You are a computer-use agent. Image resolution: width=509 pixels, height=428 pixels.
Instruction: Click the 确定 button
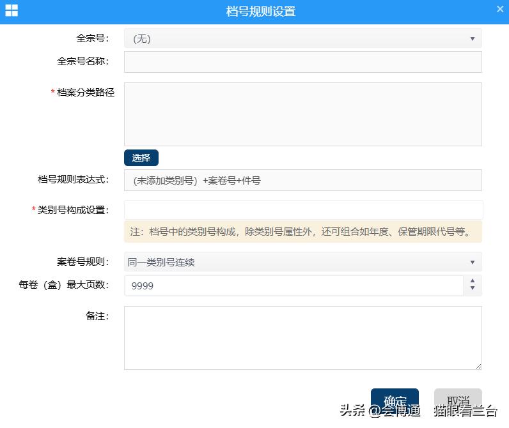(x=395, y=401)
